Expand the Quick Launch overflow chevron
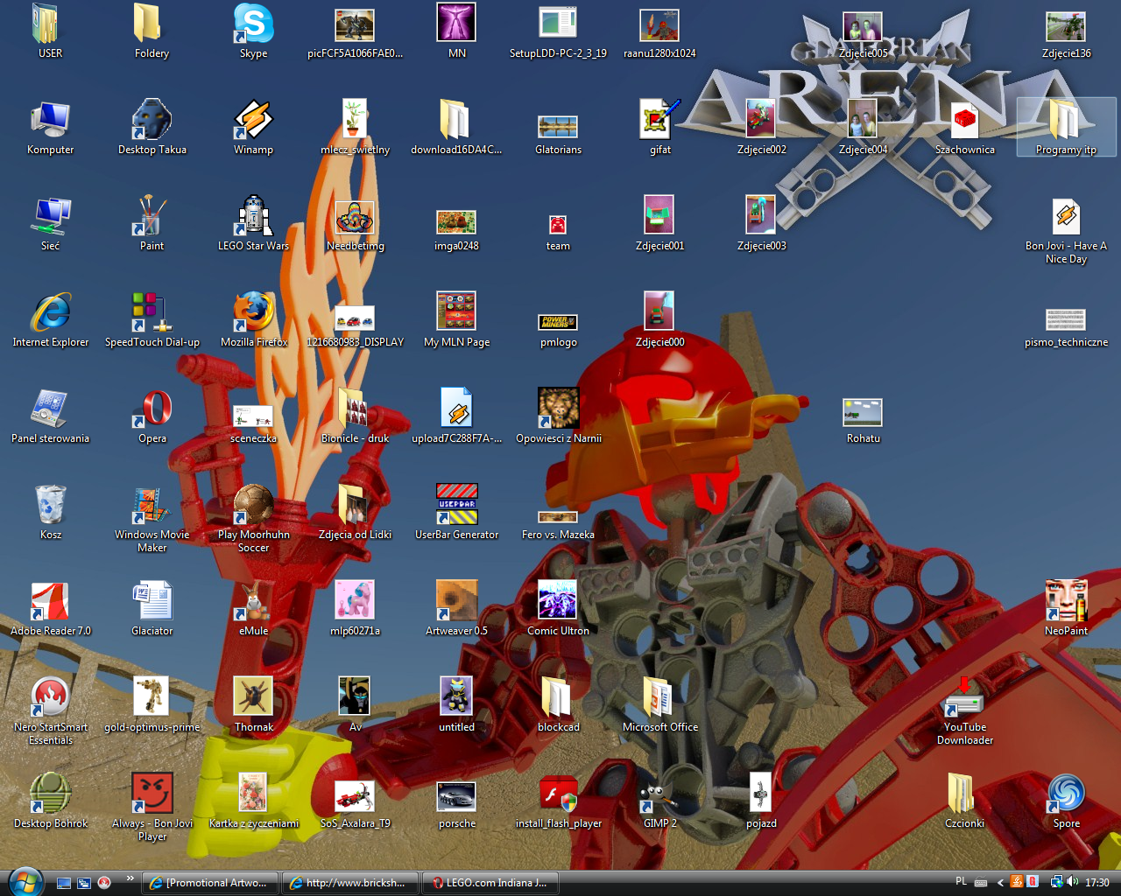The height and width of the screenshot is (896, 1121). point(130,878)
